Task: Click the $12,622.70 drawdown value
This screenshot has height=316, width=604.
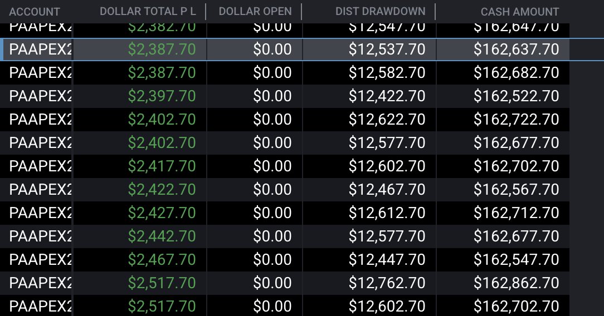Action: (387, 120)
